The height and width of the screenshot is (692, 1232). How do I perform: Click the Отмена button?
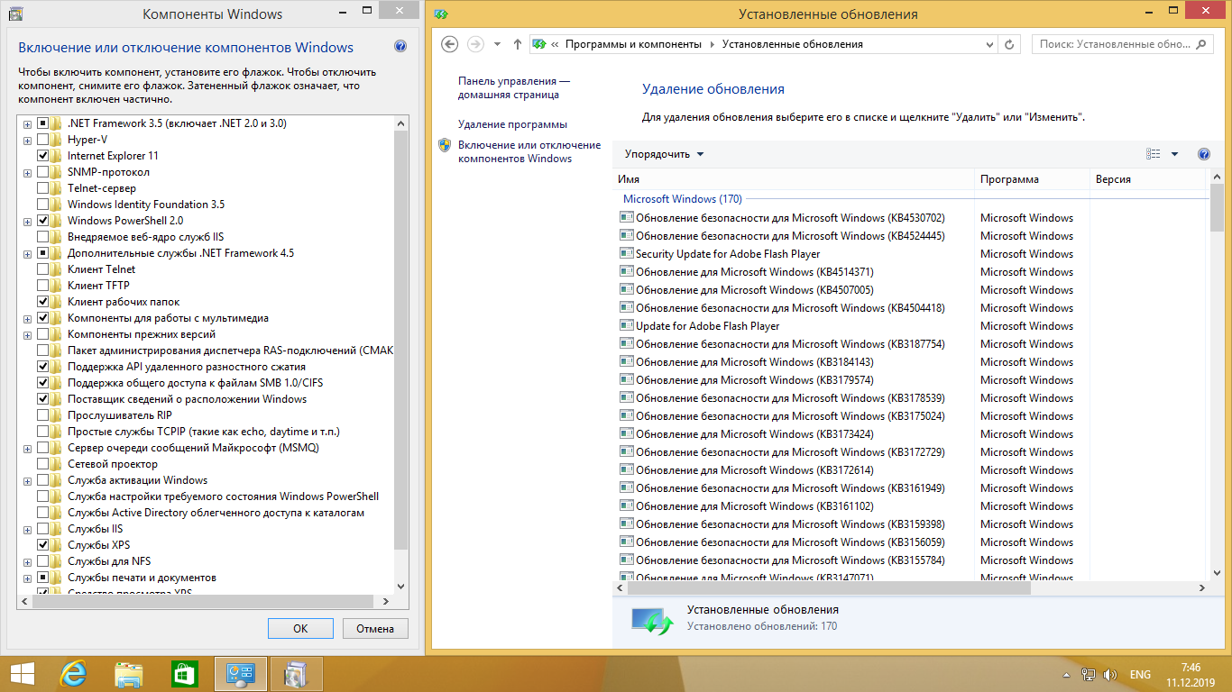pyautogui.click(x=374, y=629)
